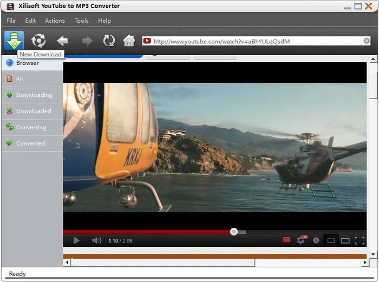Viewport: 379px width, 282px height.
Task: Open the Edit menu
Action: 30,21
